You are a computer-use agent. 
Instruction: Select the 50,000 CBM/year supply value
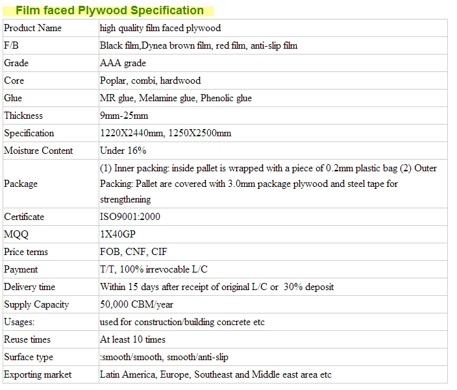coord(136,304)
